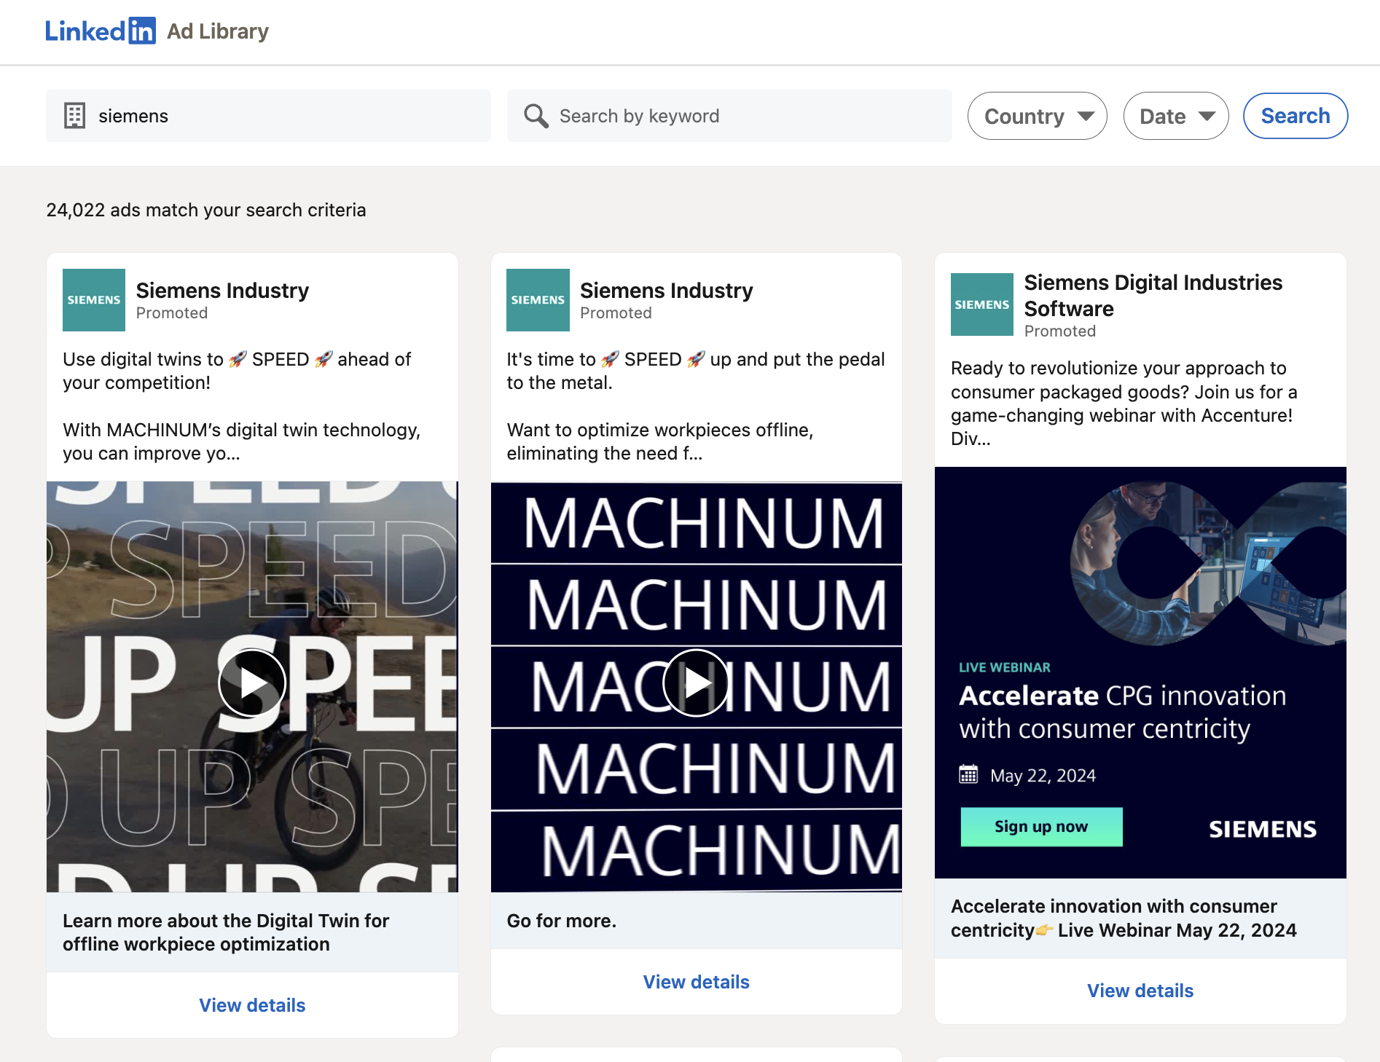This screenshot has width=1380, height=1062.
Task: View details of the MACHINUM pedal ad
Action: [x=696, y=982]
